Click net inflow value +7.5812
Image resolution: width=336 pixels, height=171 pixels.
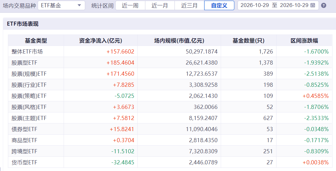124,118
